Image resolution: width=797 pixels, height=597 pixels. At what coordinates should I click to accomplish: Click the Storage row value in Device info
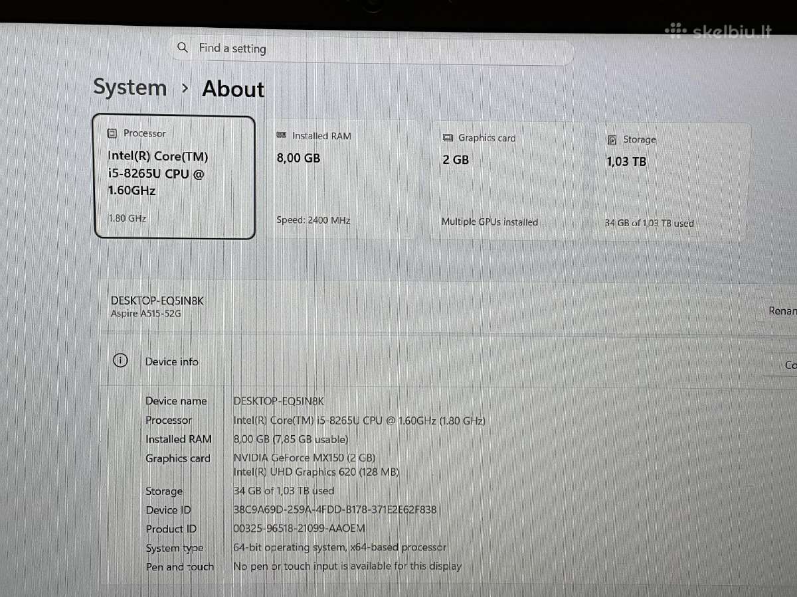(x=284, y=491)
